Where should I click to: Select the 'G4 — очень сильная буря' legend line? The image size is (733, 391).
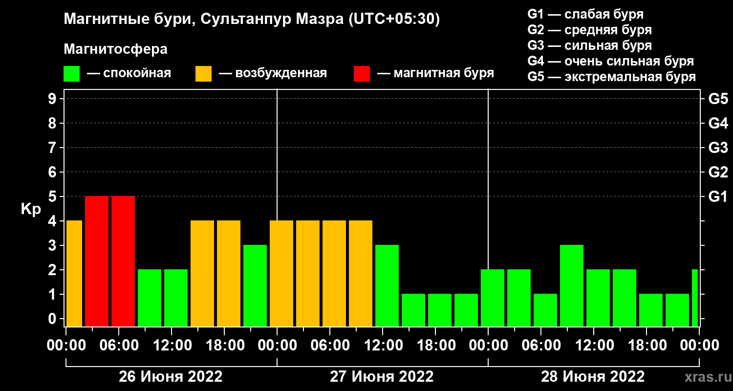click(611, 61)
